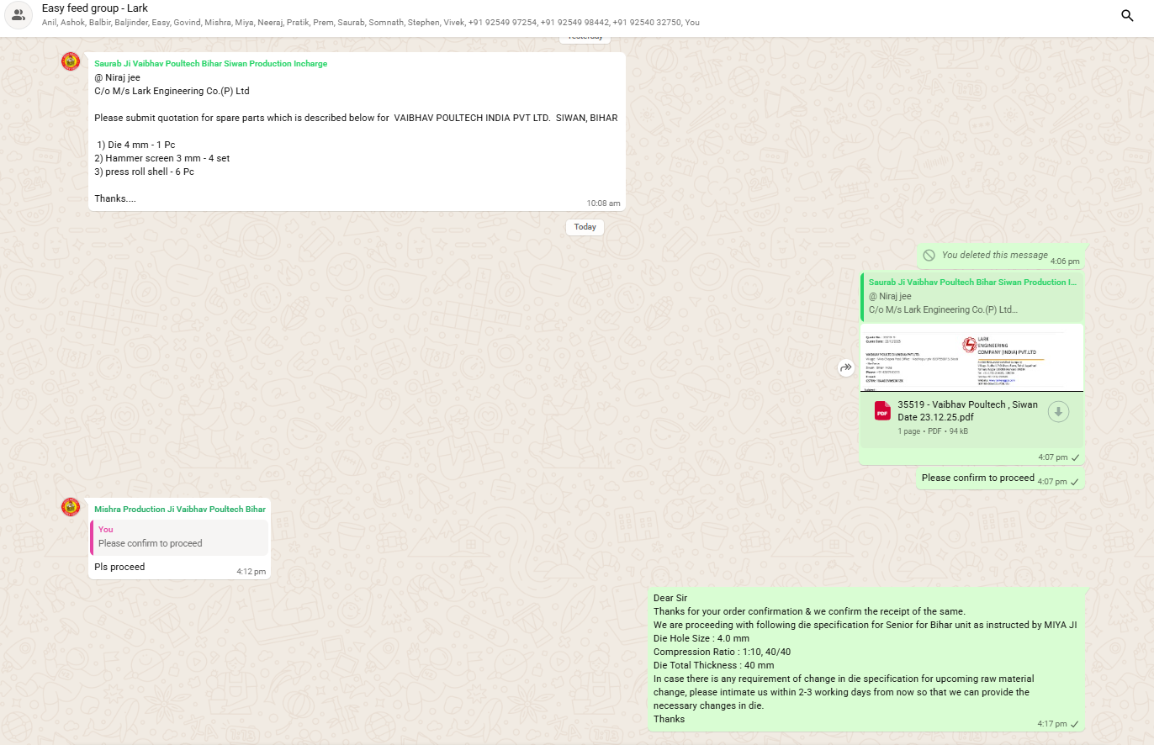
Task: Click the blocked icon on the deleted message
Action: click(929, 255)
